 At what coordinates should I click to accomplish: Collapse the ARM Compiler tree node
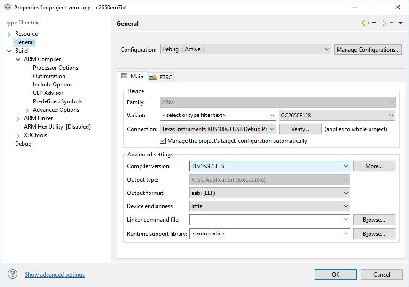18,59
